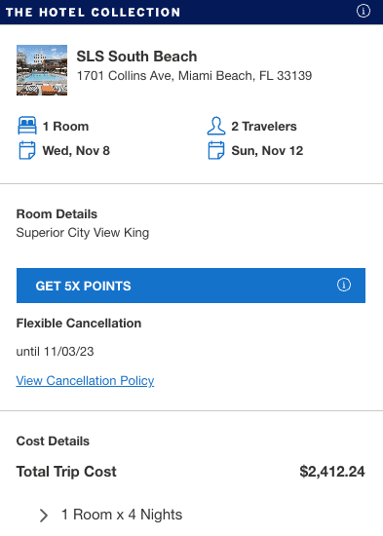
Task: Open the info icon on 5X Points banner
Action: coord(344,285)
